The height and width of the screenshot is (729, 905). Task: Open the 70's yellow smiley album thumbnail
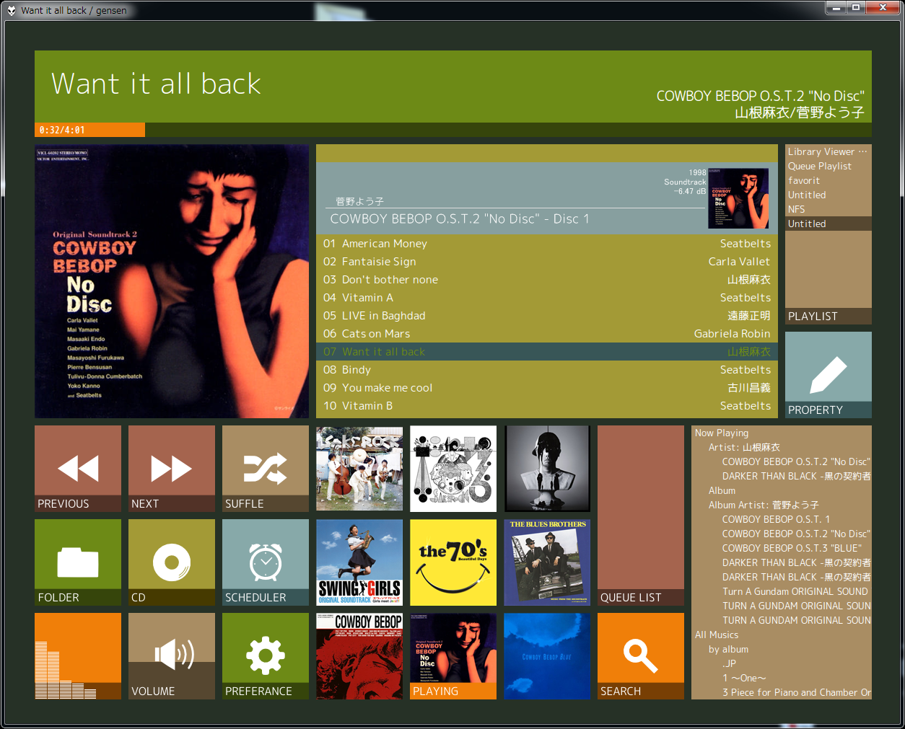pyautogui.click(x=453, y=562)
